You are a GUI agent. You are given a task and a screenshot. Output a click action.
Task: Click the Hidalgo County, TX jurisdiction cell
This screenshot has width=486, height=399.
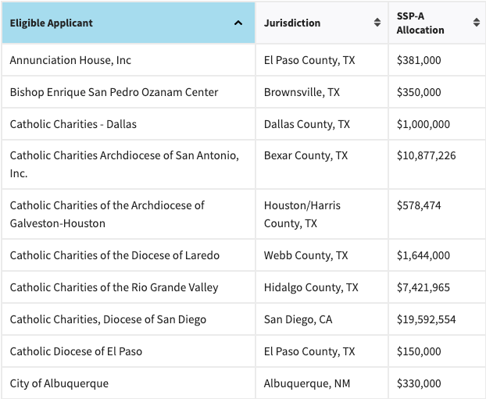click(322, 287)
